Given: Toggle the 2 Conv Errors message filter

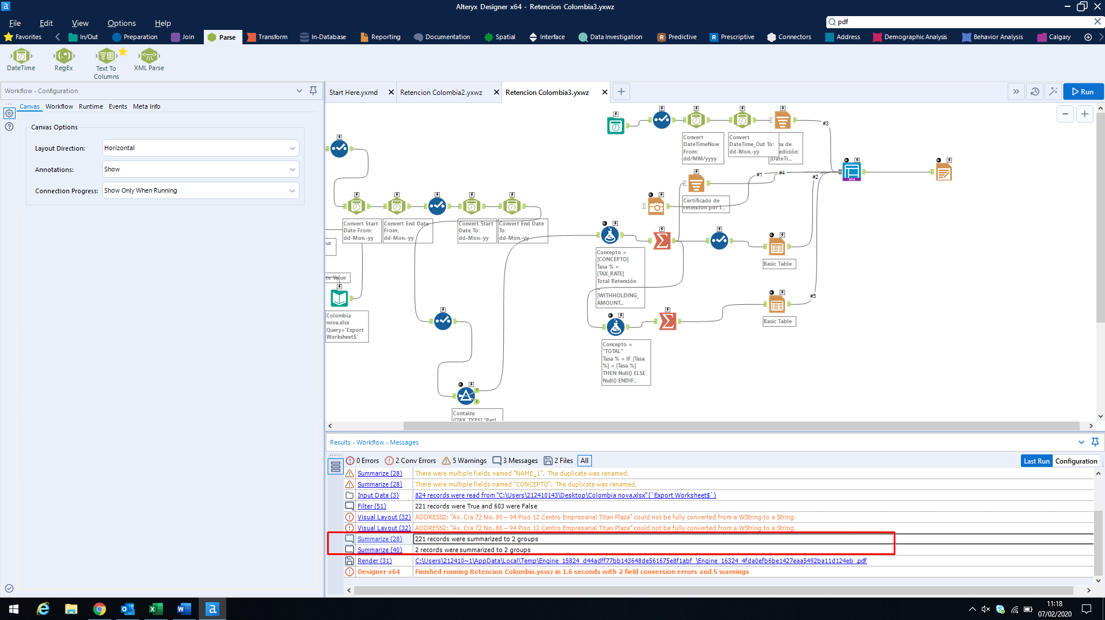Looking at the screenshot, I should pos(410,460).
